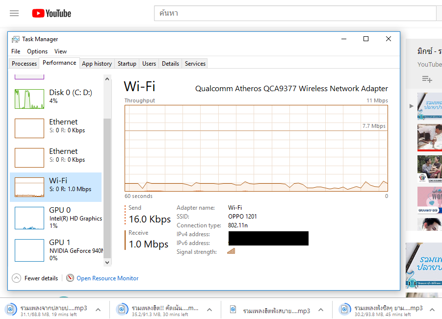Open the first YouTube playlist video thumbnail
The height and width of the screenshot is (319, 442).
[x=430, y=106]
